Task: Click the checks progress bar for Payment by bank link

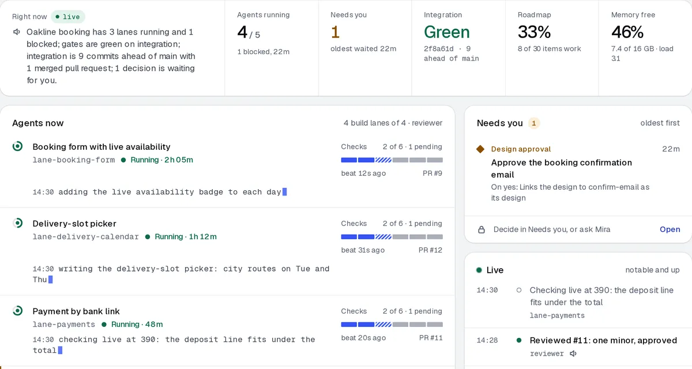Action: click(x=392, y=324)
